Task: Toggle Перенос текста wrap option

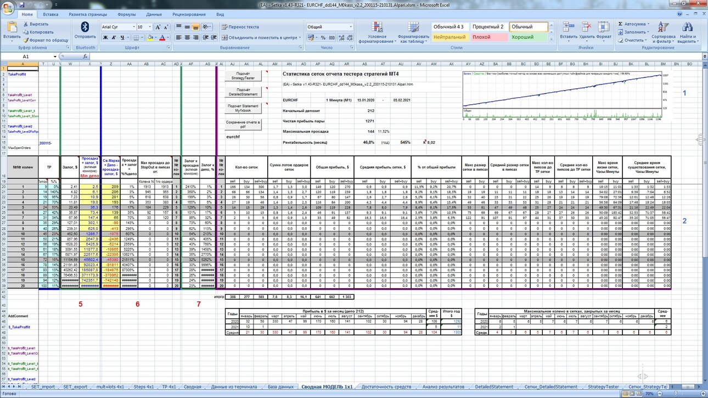Action: point(240,27)
